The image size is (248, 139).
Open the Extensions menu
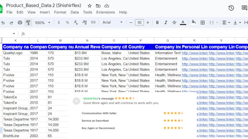pyautogui.click(x=105, y=12)
